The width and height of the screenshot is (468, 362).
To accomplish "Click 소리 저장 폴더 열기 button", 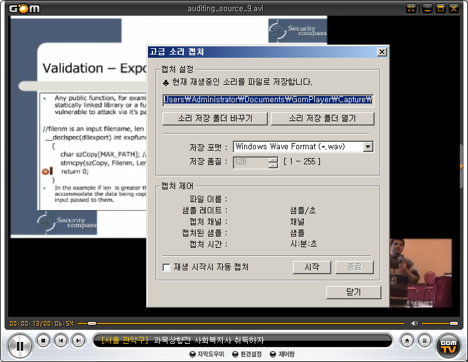I will [322, 119].
